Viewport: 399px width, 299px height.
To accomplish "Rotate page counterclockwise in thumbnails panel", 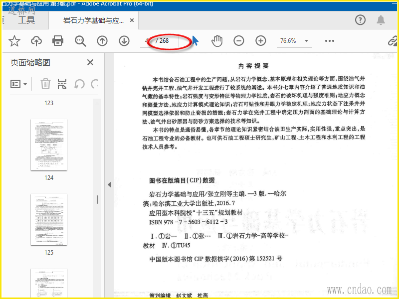I will tap(79, 84).
